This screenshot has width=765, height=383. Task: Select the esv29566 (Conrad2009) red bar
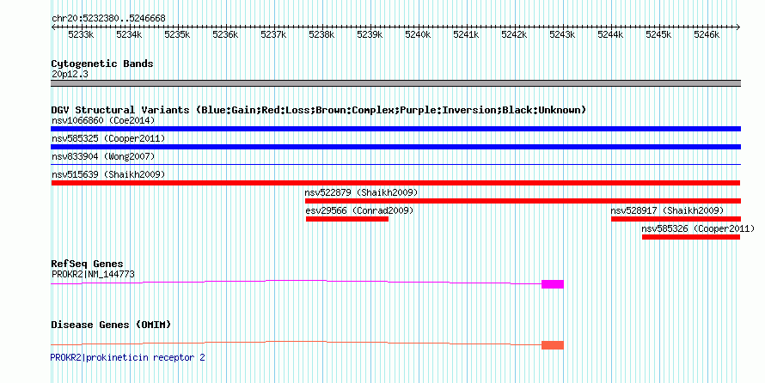click(347, 219)
